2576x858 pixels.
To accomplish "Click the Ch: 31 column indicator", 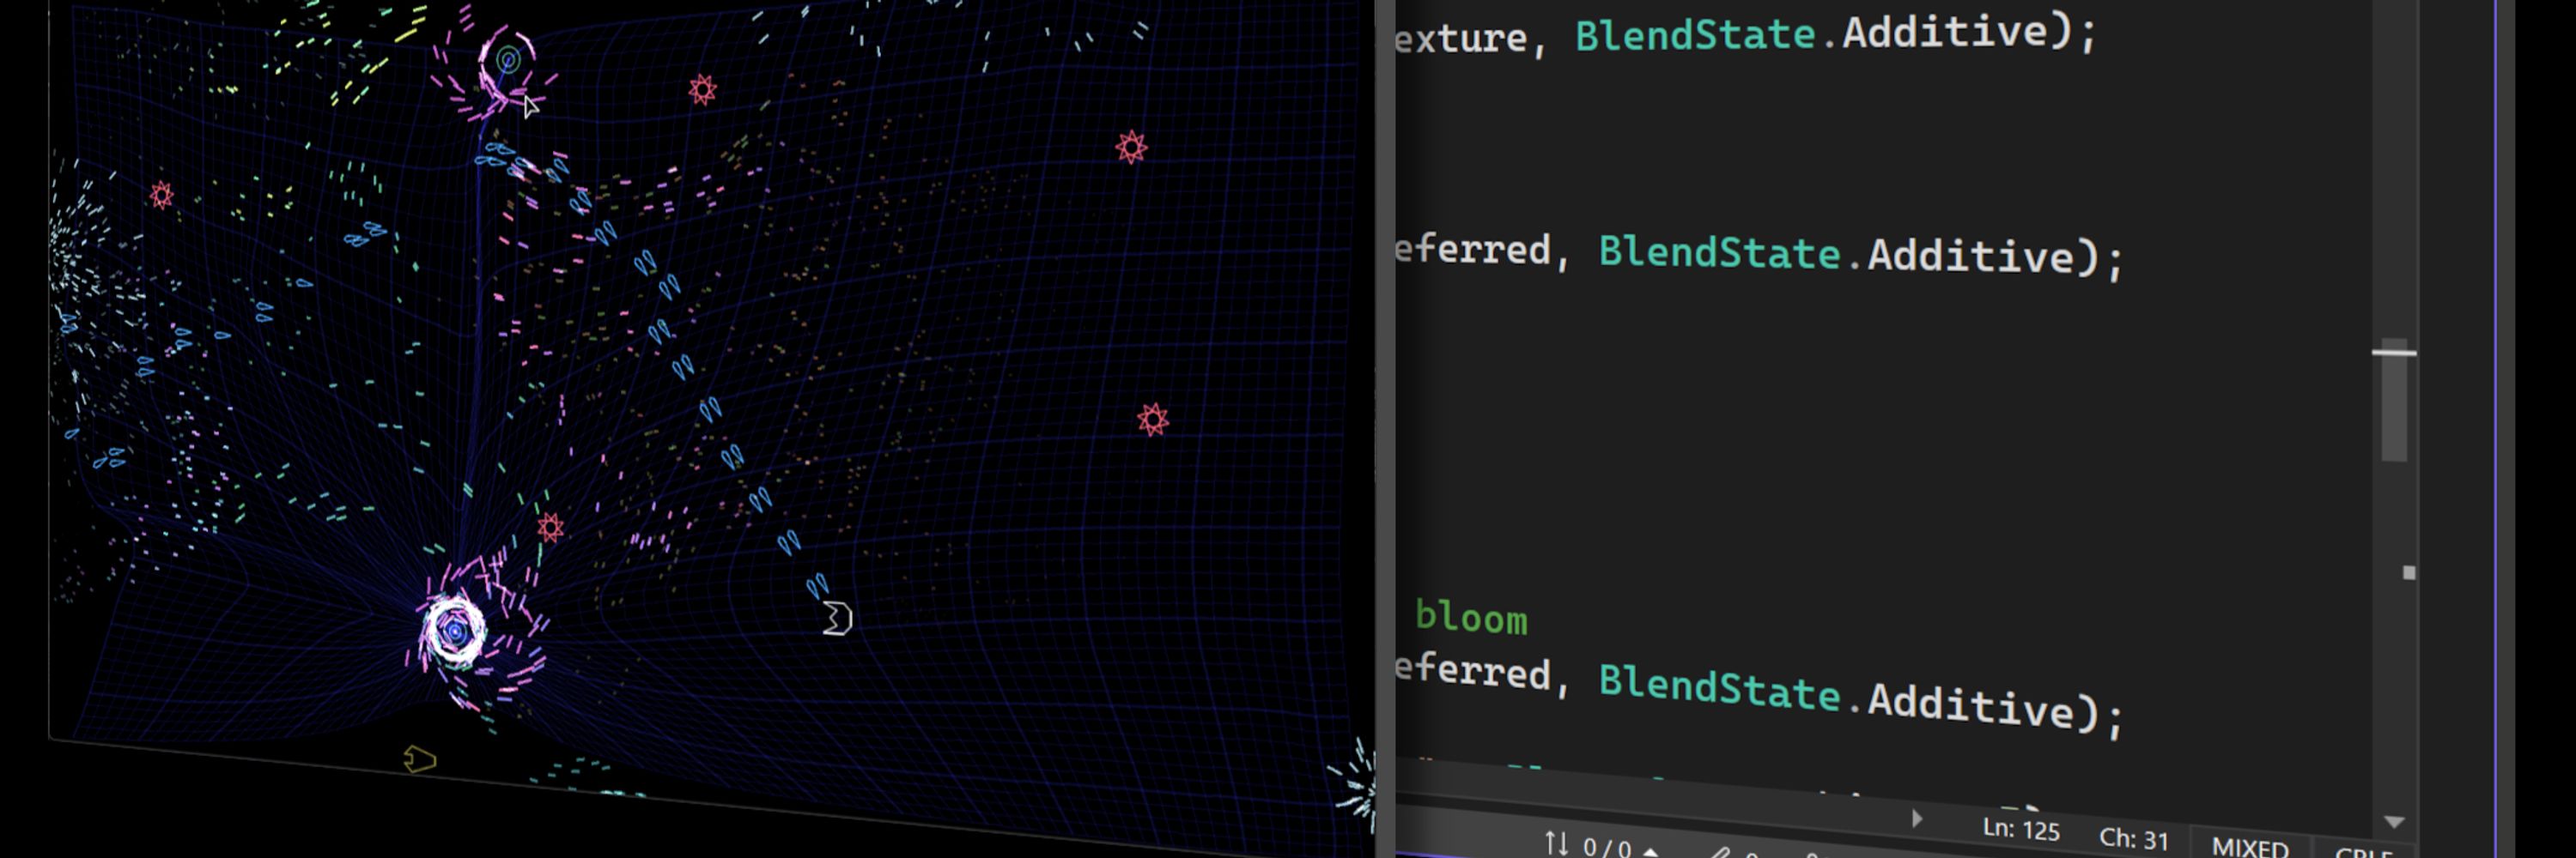I will 2133,838.
